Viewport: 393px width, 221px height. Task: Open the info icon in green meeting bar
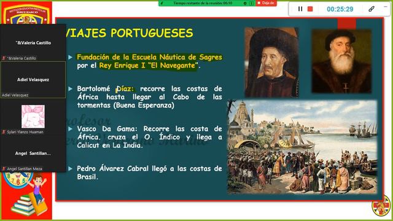coord(251,3)
